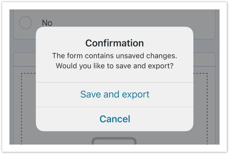
Task: Click the divider above Save and export
Action: coord(114,82)
